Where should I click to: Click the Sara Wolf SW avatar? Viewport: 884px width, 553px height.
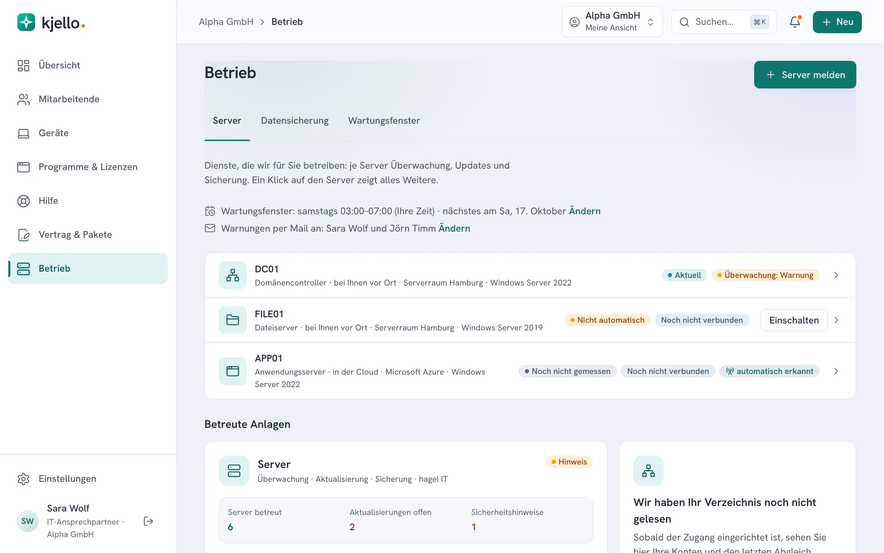(x=27, y=521)
